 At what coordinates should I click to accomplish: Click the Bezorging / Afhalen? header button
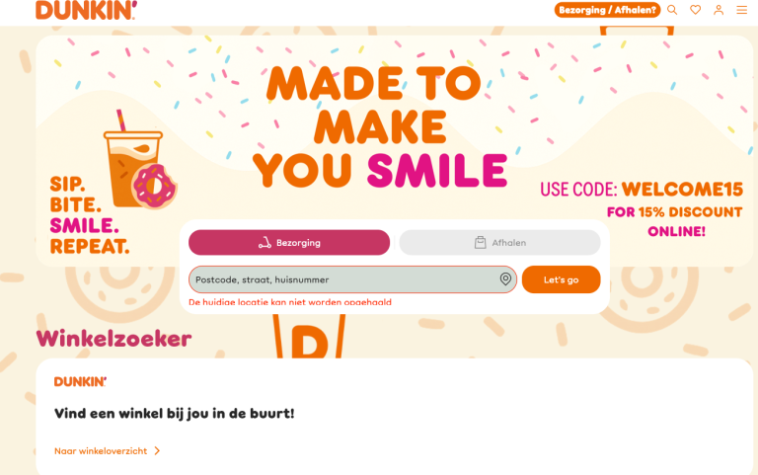pos(607,10)
